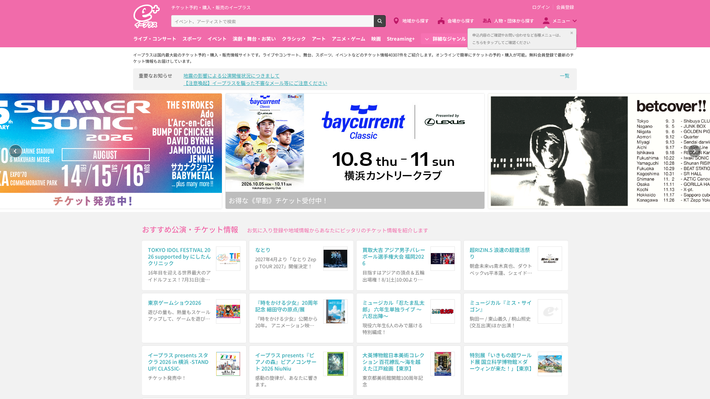This screenshot has width=710, height=399.
Task: Click 地域から探す text link
Action: pyautogui.click(x=416, y=21)
